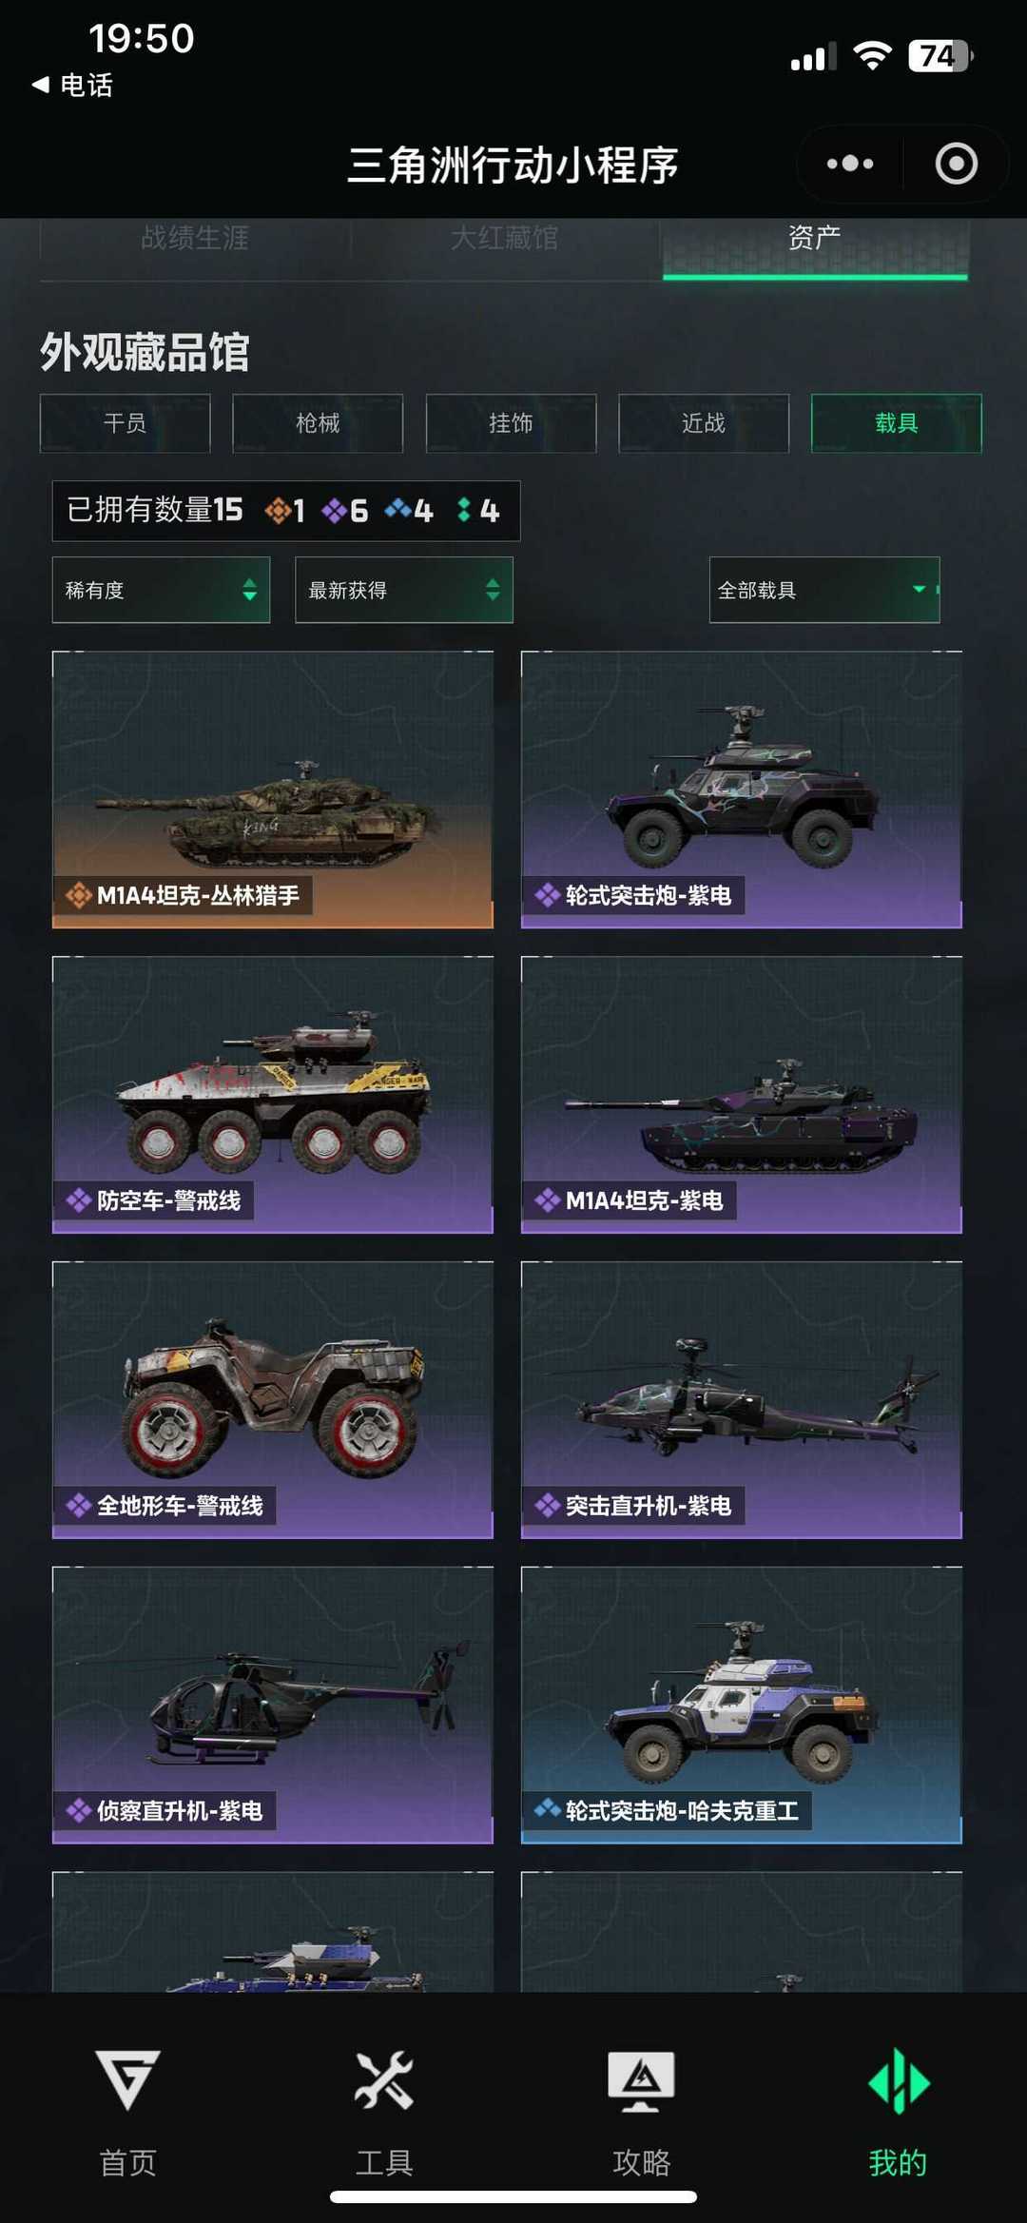Open the 突击直升机-紫电 skin card
Image resolution: width=1027 pixels, height=2223 pixels.
tap(742, 1400)
